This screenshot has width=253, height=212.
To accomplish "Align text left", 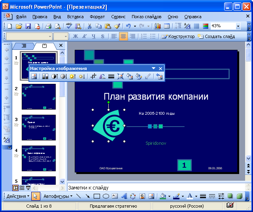I will point(114,36).
